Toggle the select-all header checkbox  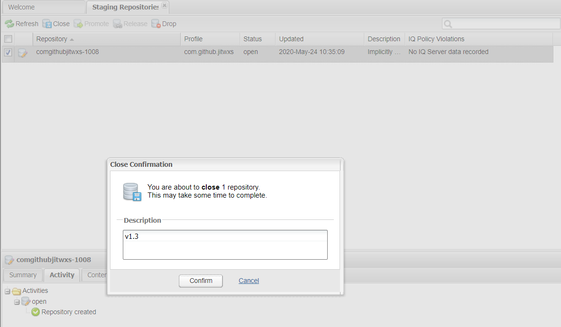click(8, 39)
